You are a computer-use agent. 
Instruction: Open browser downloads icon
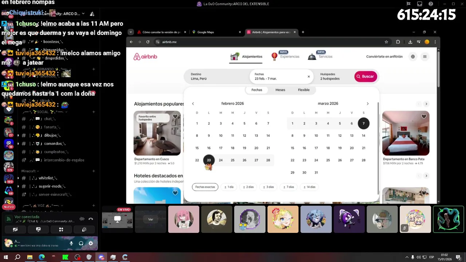pyautogui.click(x=410, y=42)
